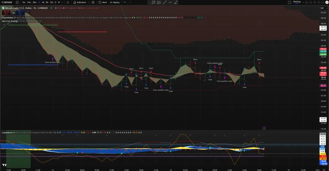The width and height of the screenshot is (329, 171).
Task: Click the Close position order label near 13
Action: point(53,62)
